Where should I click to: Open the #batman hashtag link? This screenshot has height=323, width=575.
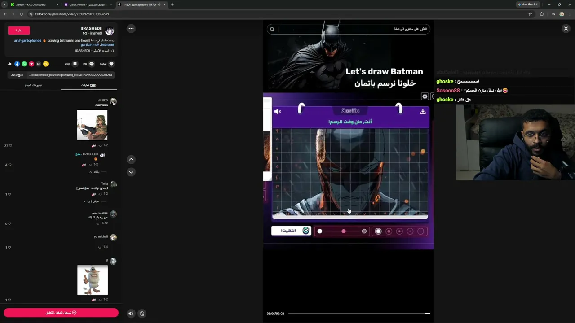click(x=106, y=45)
